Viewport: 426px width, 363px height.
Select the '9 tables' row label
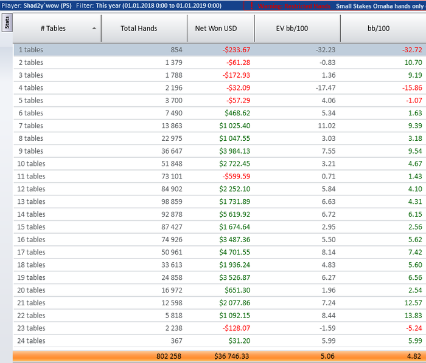(30, 151)
